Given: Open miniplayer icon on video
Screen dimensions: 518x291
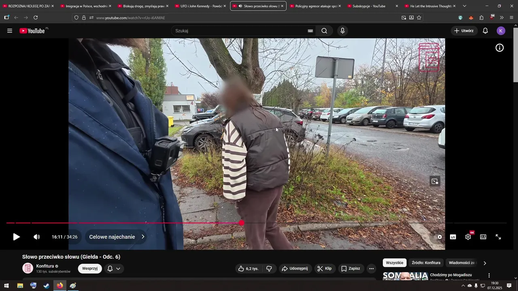Looking at the screenshot, I should click(435, 181).
